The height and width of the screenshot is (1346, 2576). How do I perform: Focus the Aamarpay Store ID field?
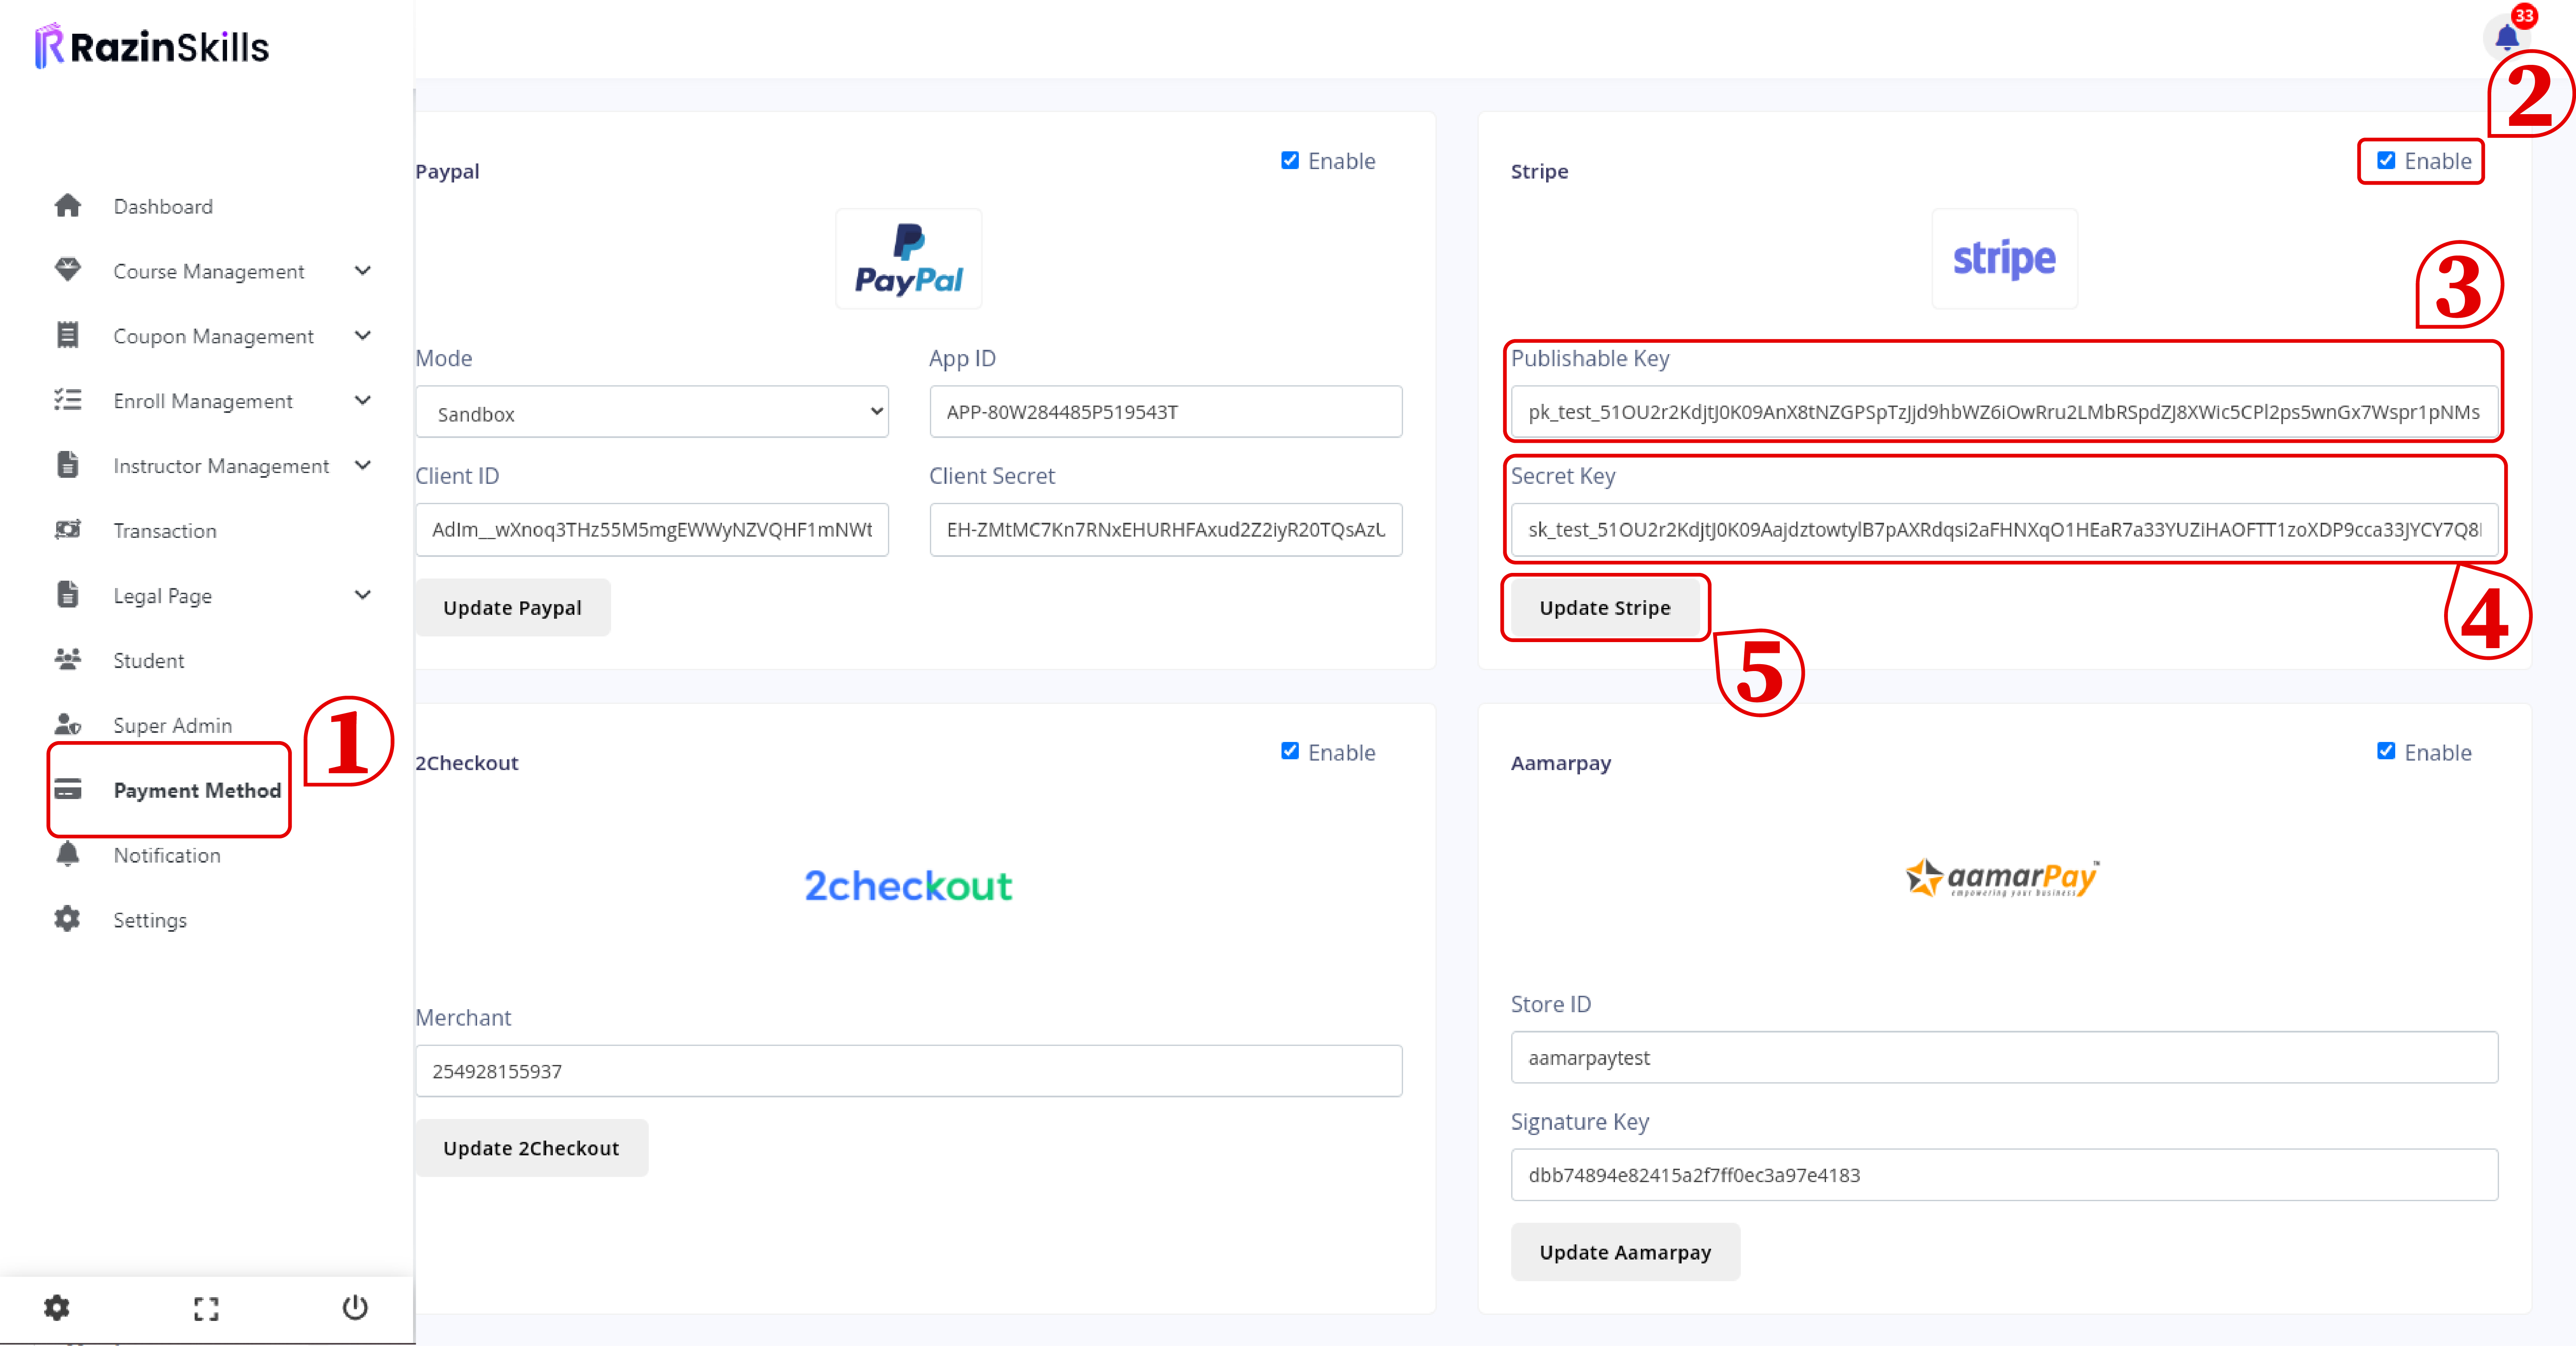(2004, 1057)
